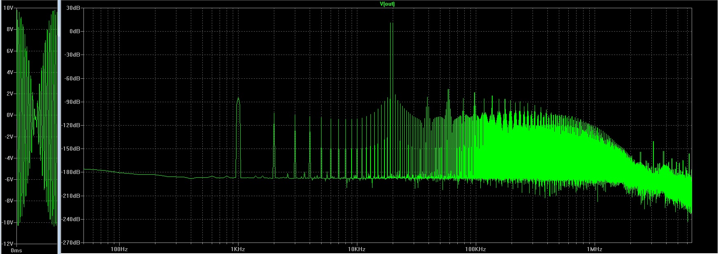Select the -4V voltage axis label

9,158
